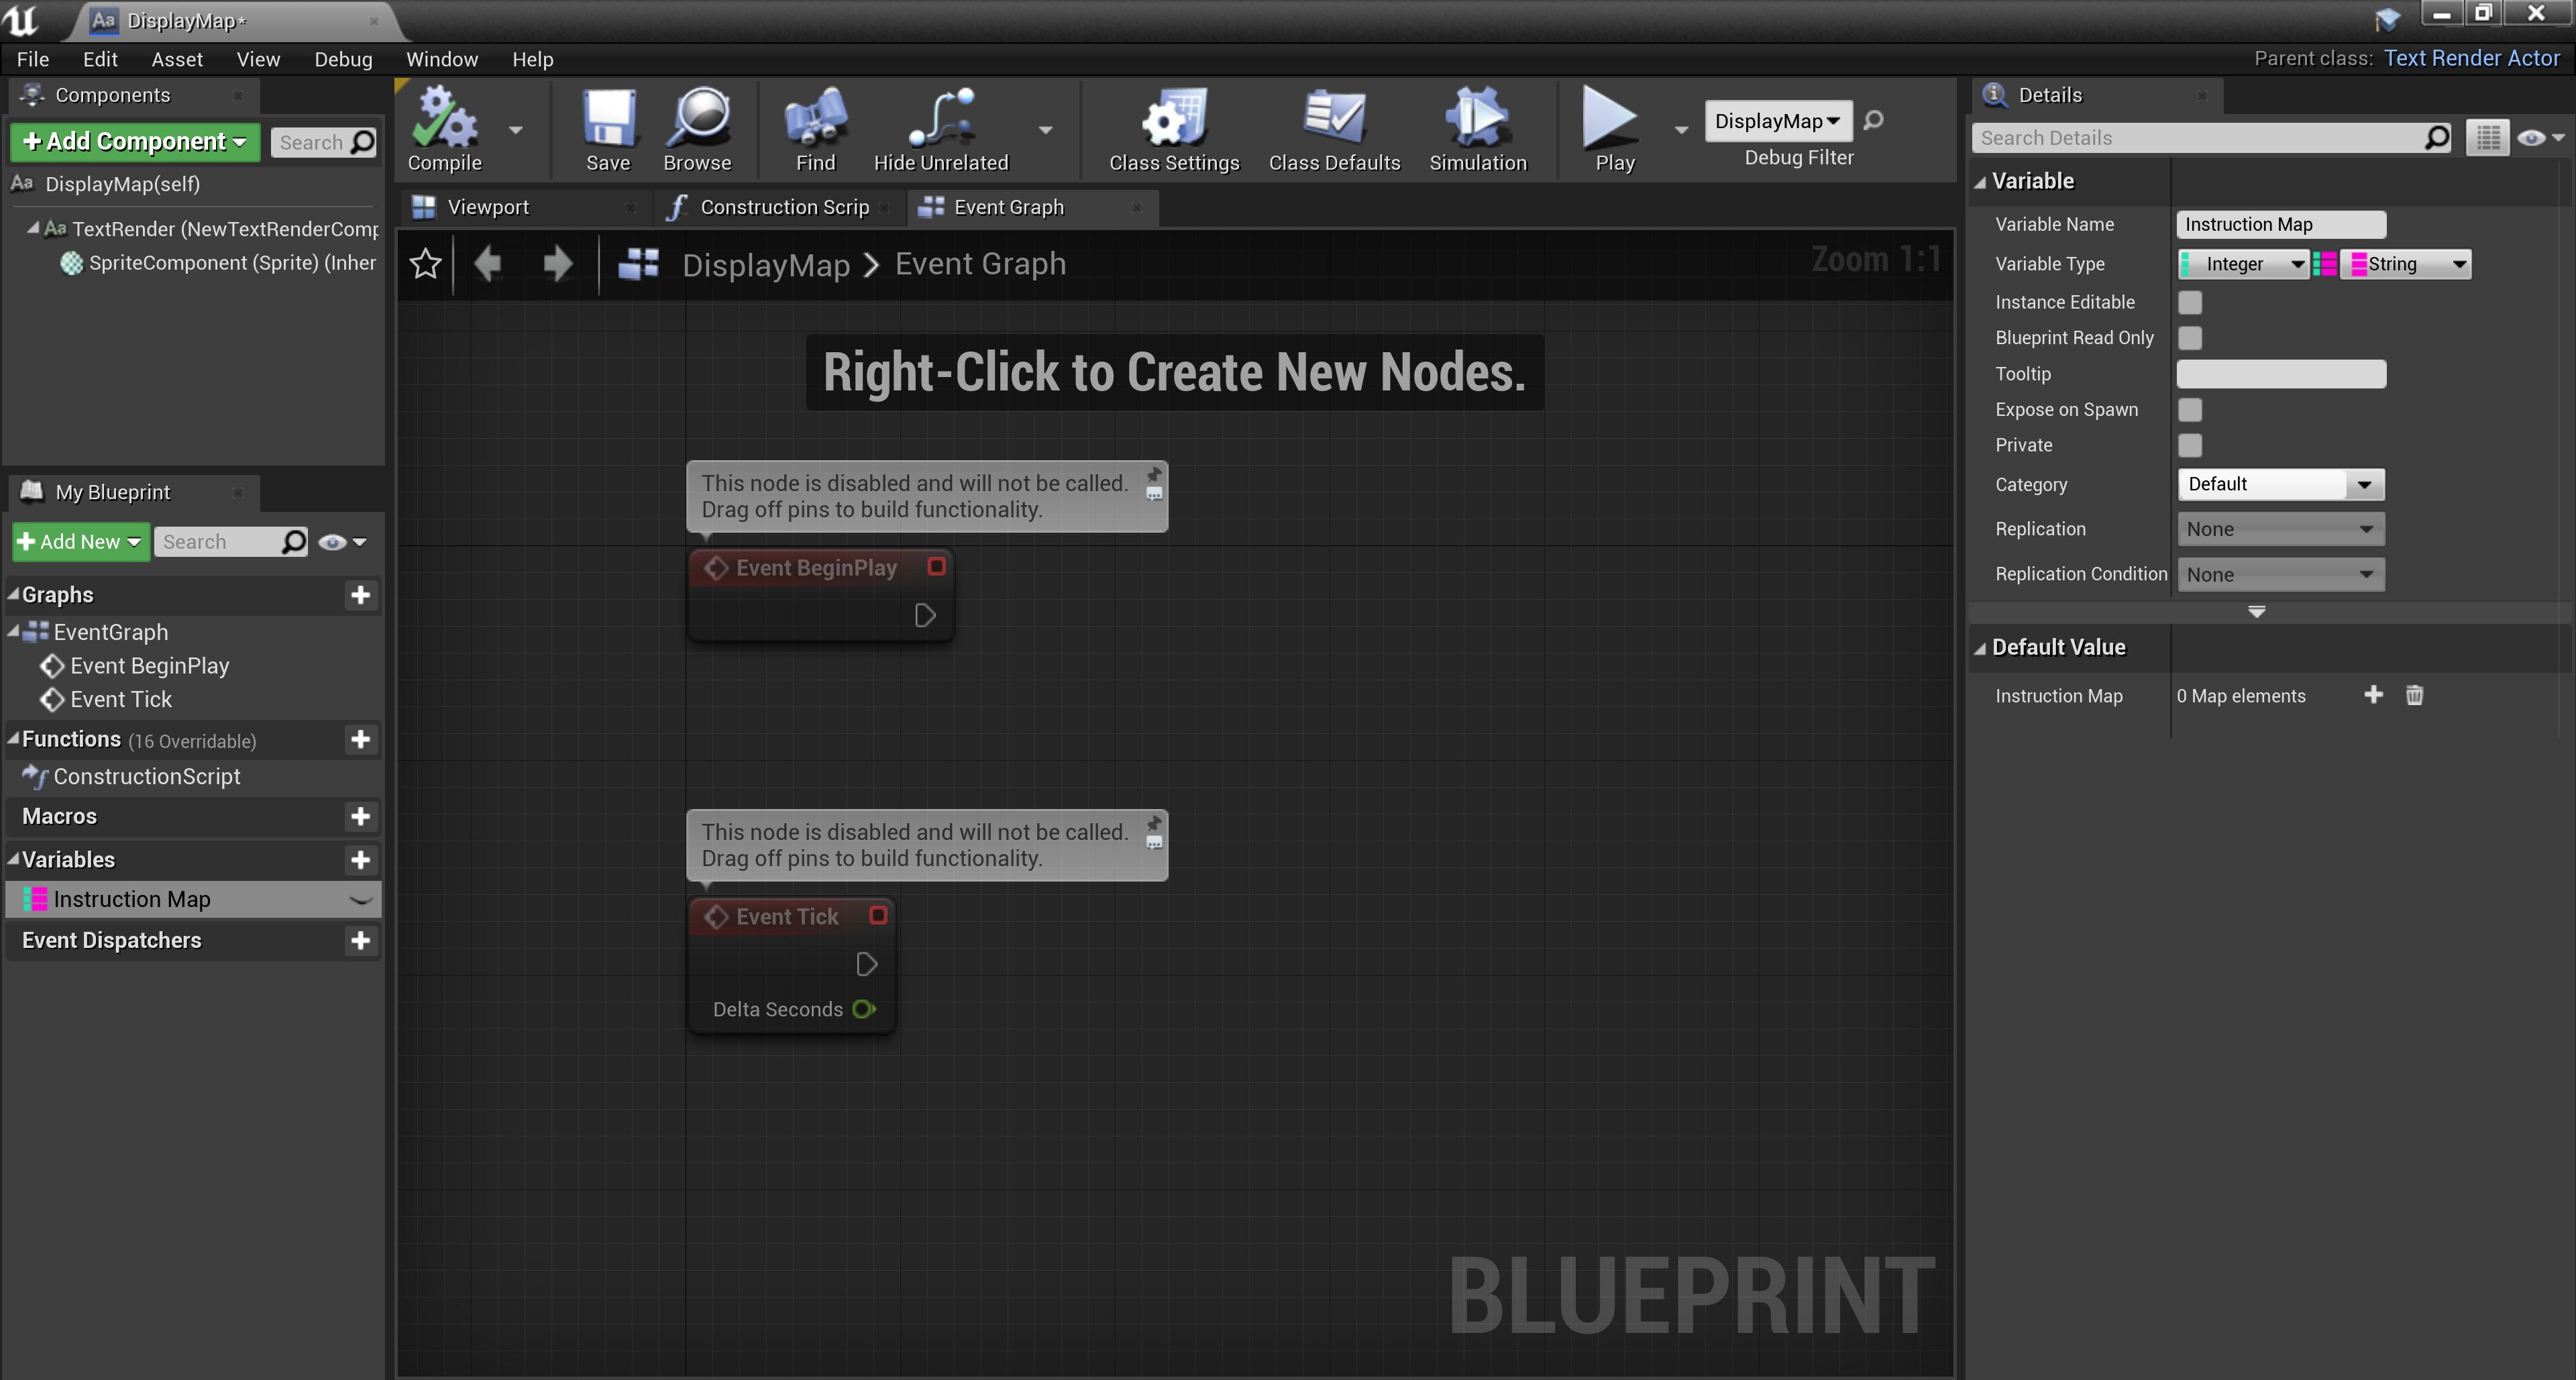Open the Integer key type dropdown
Screen dimensions: 2576x1380
pyautogui.click(x=2243, y=264)
